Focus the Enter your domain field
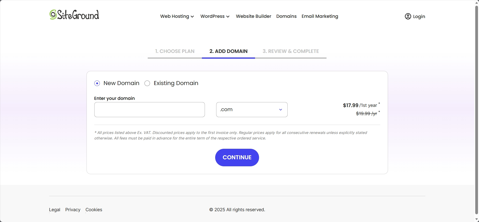Image resolution: width=479 pixels, height=222 pixels. tap(149, 110)
